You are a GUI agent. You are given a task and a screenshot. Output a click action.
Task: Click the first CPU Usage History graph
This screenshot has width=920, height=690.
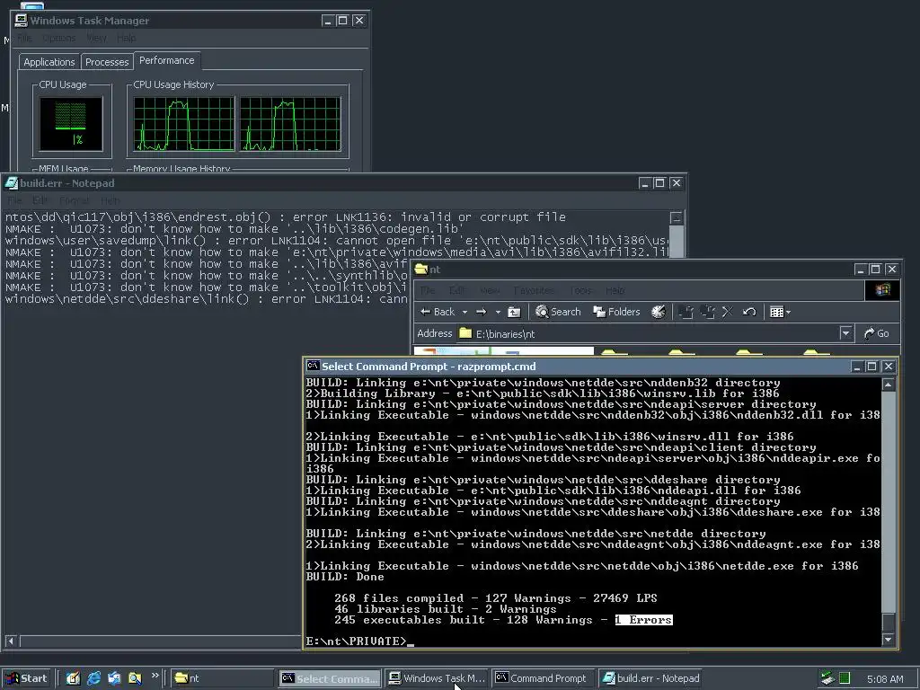click(x=183, y=124)
